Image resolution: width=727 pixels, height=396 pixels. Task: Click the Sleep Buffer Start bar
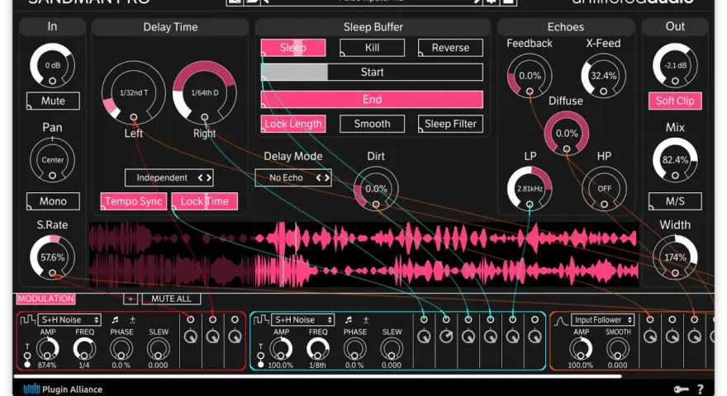point(372,72)
